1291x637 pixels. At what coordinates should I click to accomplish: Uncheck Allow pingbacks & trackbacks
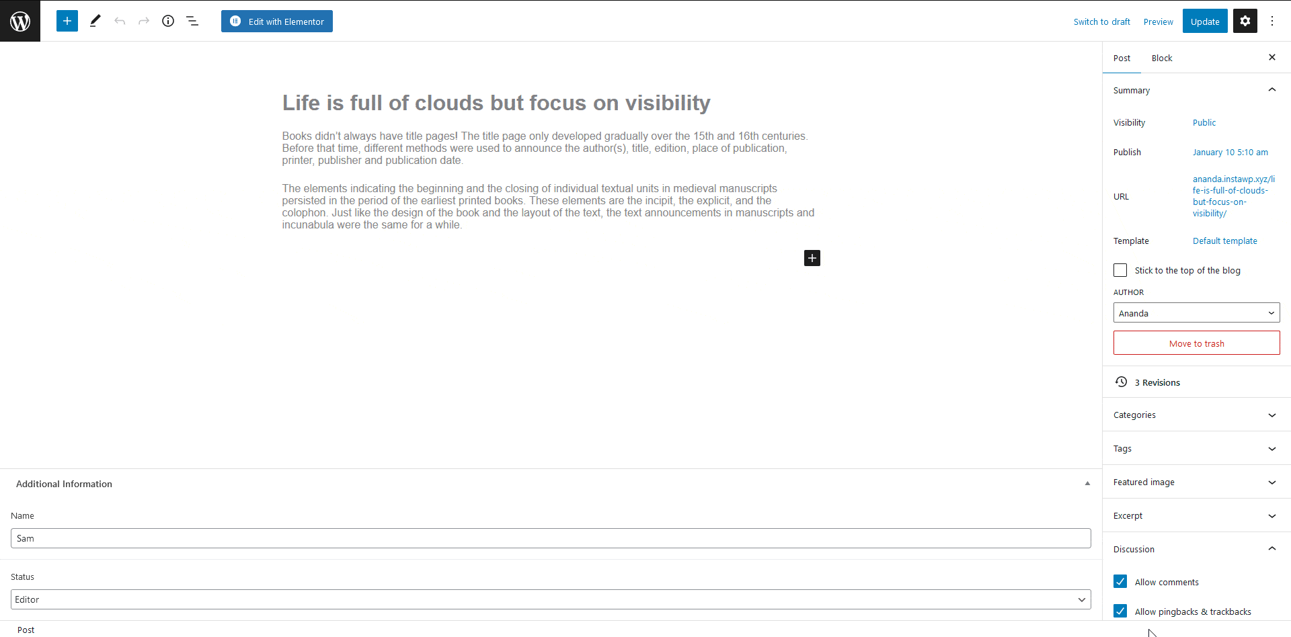tap(1120, 611)
